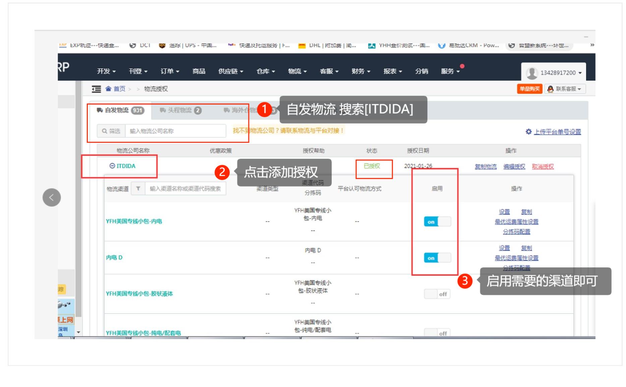Open the 客服 menu in the navigation bar
The width and height of the screenshot is (626, 387).
[x=329, y=71]
